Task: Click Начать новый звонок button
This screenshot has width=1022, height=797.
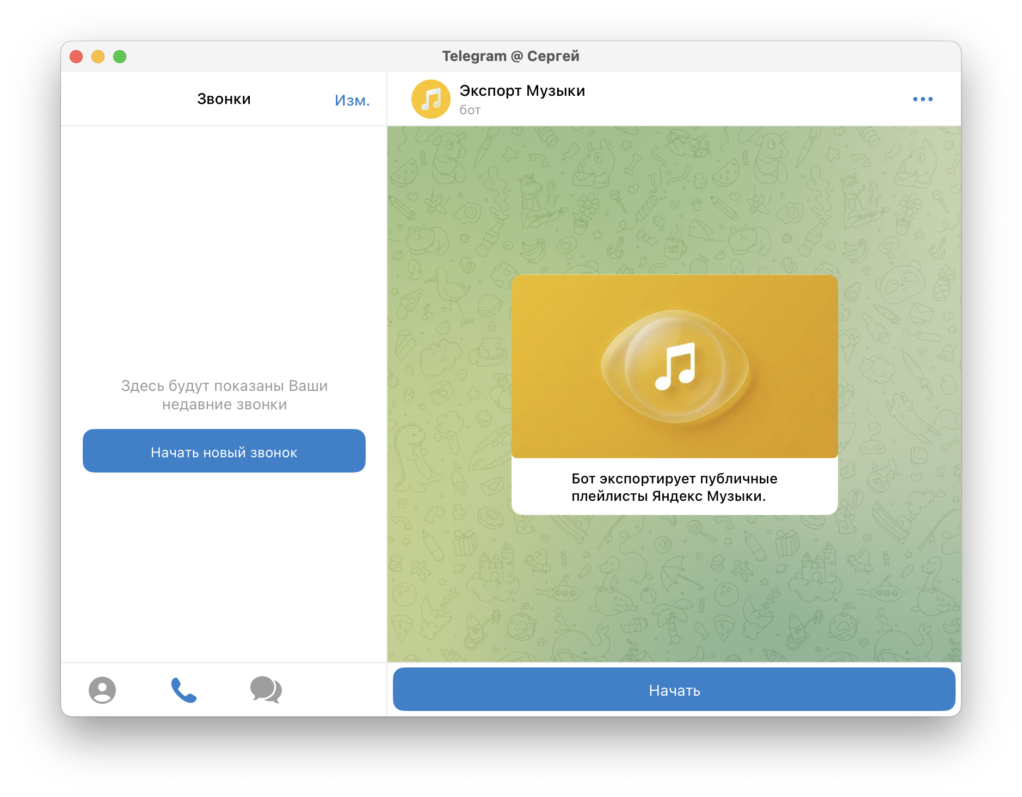Action: pyautogui.click(x=224, y=451)
